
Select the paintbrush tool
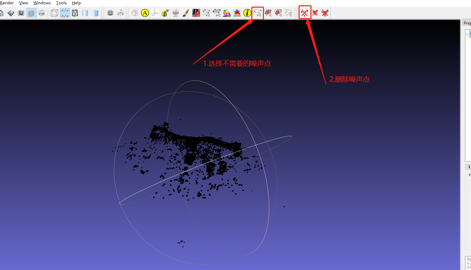(186, 13)
